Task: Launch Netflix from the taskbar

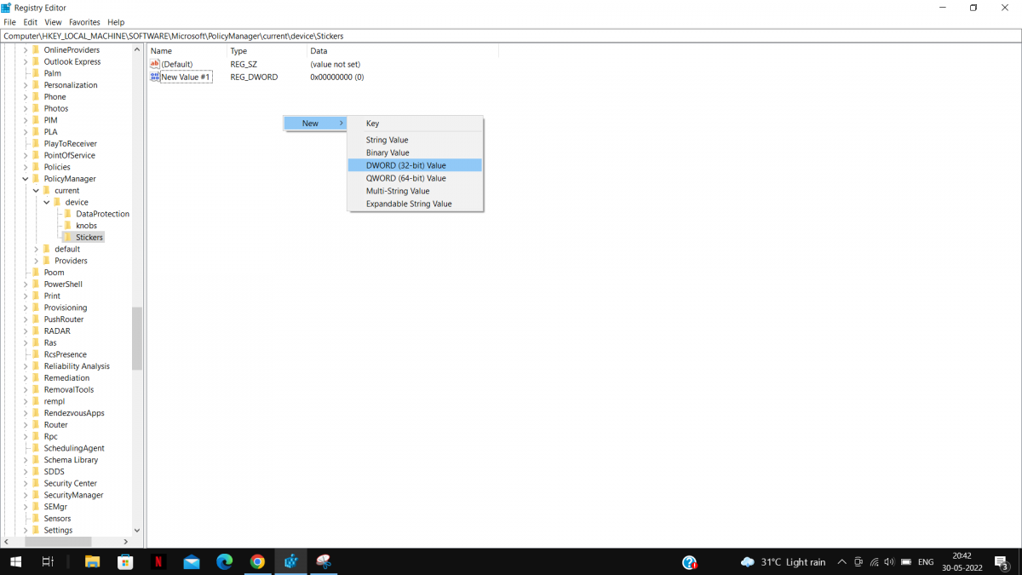Action: (x=158, y=561)
